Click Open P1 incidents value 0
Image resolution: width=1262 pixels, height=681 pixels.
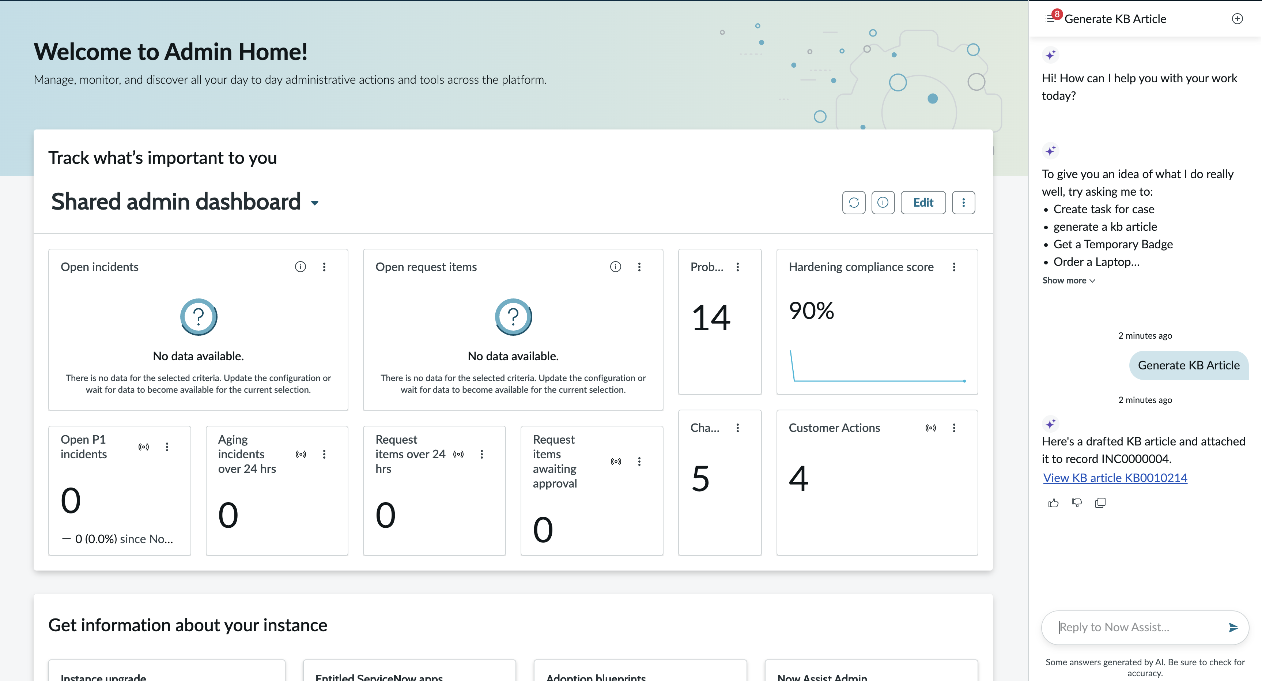click(71, 501)
